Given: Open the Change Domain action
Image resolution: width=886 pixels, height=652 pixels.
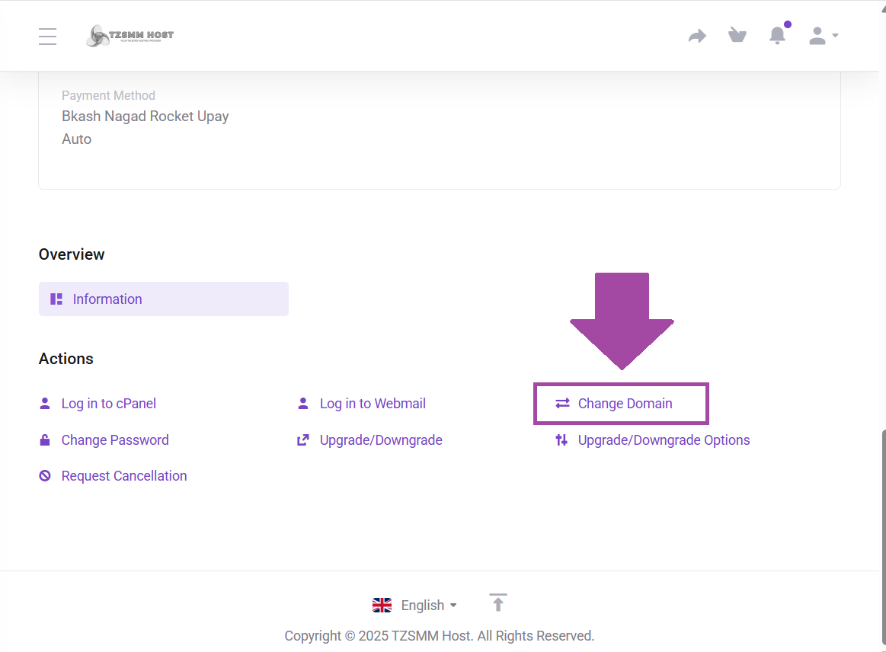Looking at the screenshot, I should (x=625, y=403).
